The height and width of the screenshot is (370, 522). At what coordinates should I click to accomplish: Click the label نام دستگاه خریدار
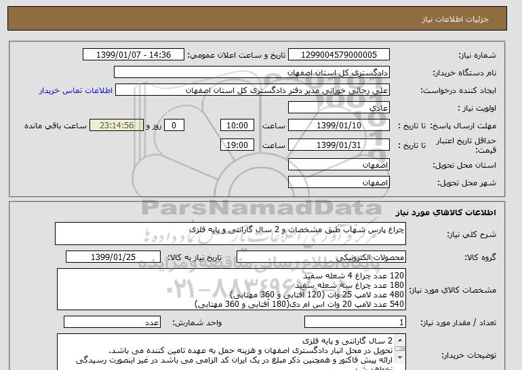click(x=464, y=73)
